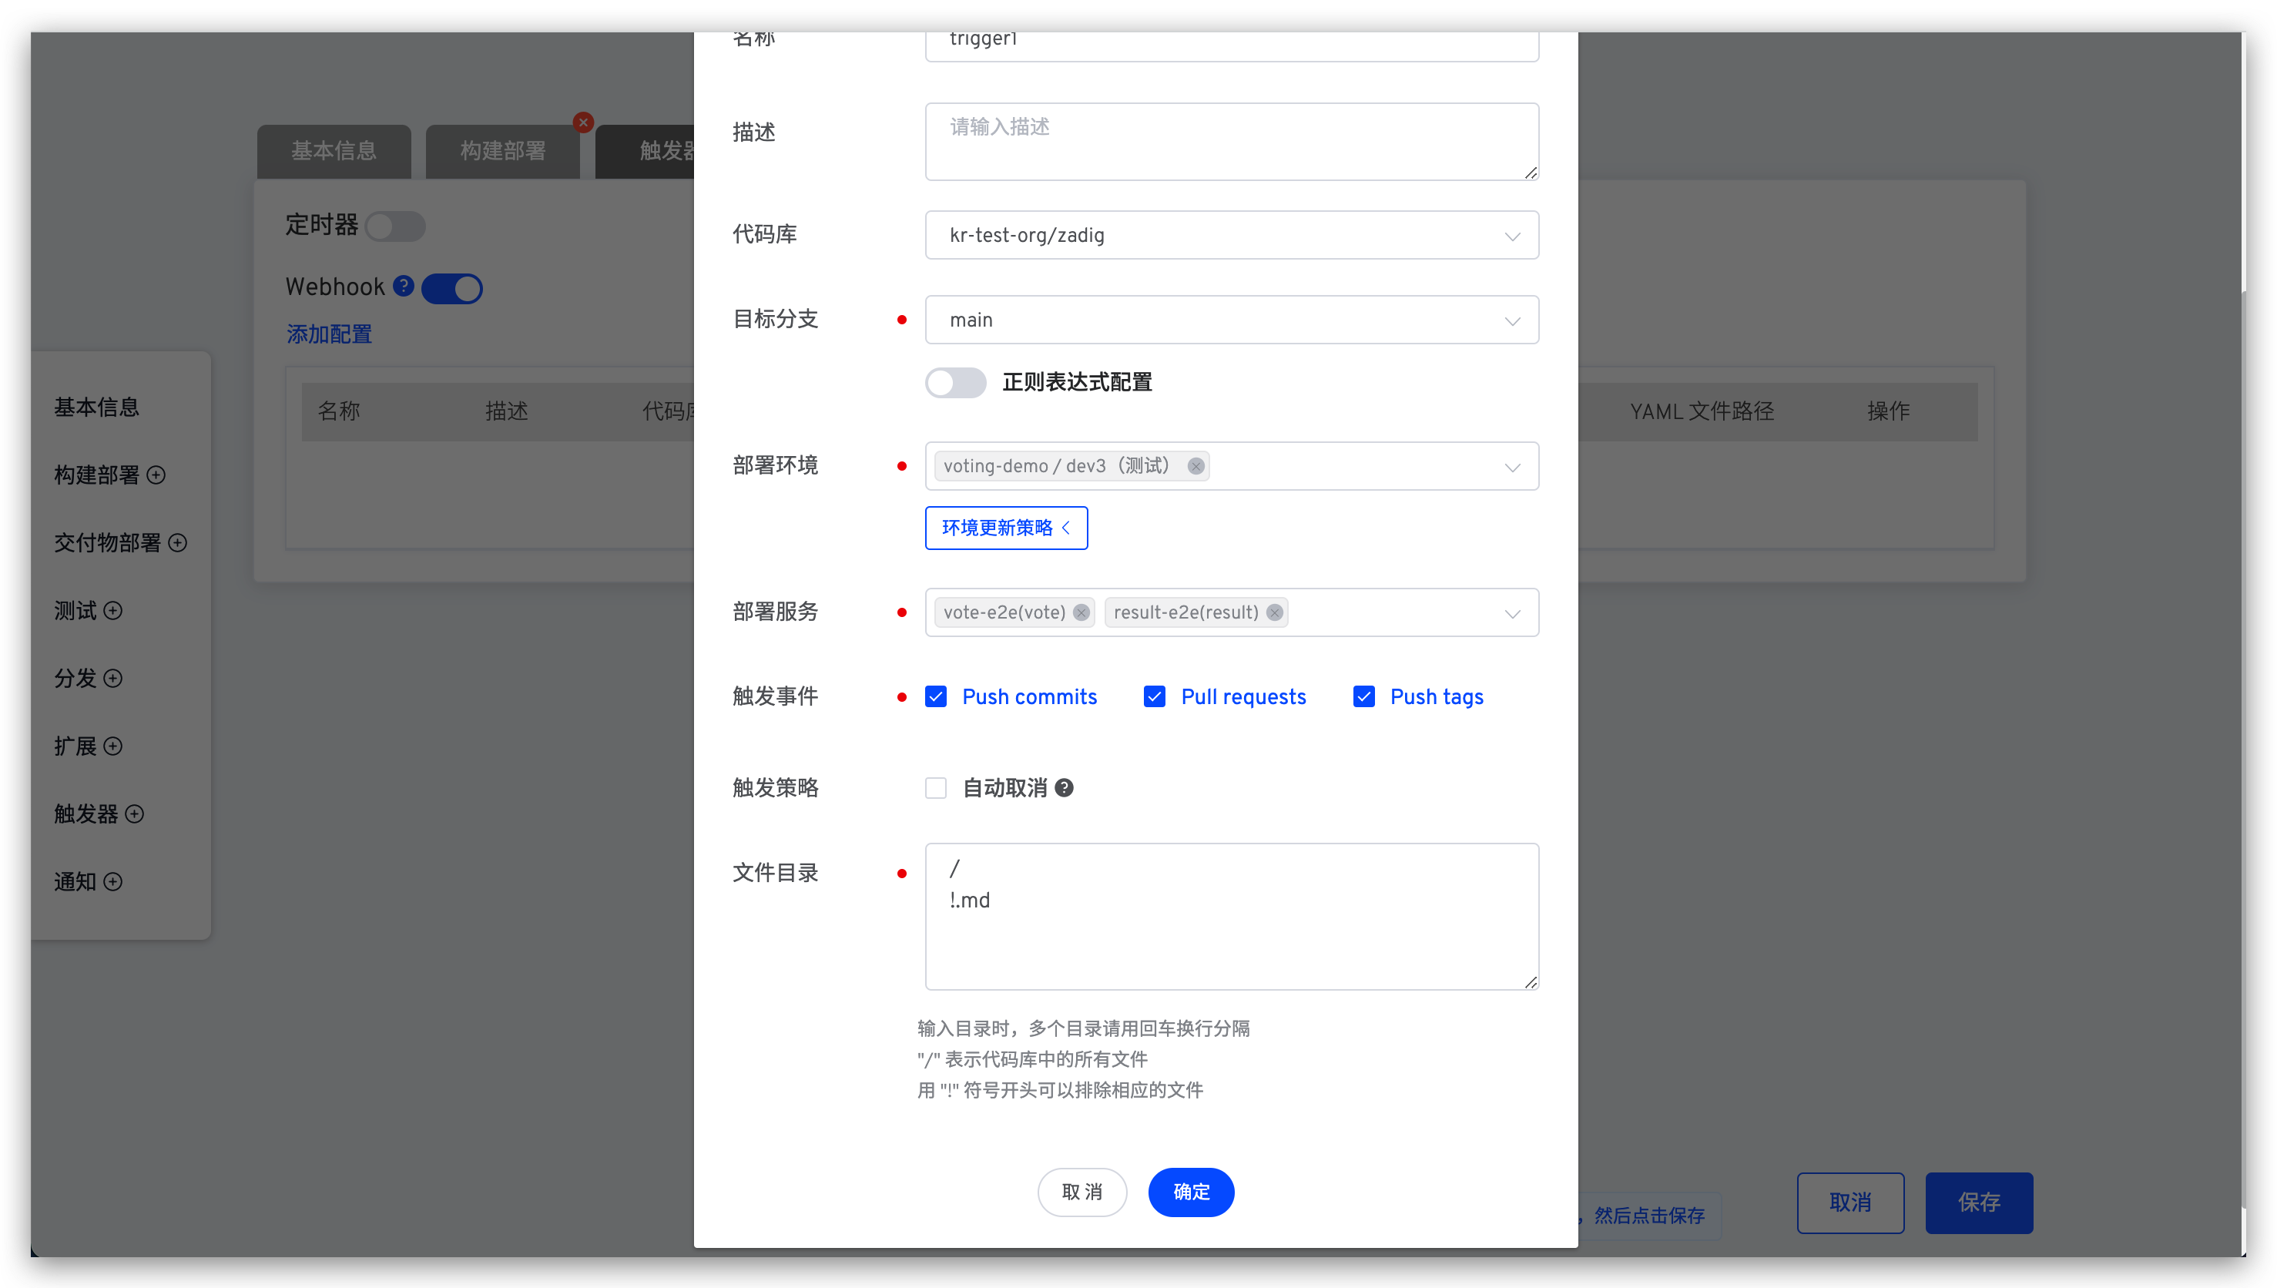Select 扩展 in the left sidebar
2277x1288 pixels.
(x=75, y=746)
